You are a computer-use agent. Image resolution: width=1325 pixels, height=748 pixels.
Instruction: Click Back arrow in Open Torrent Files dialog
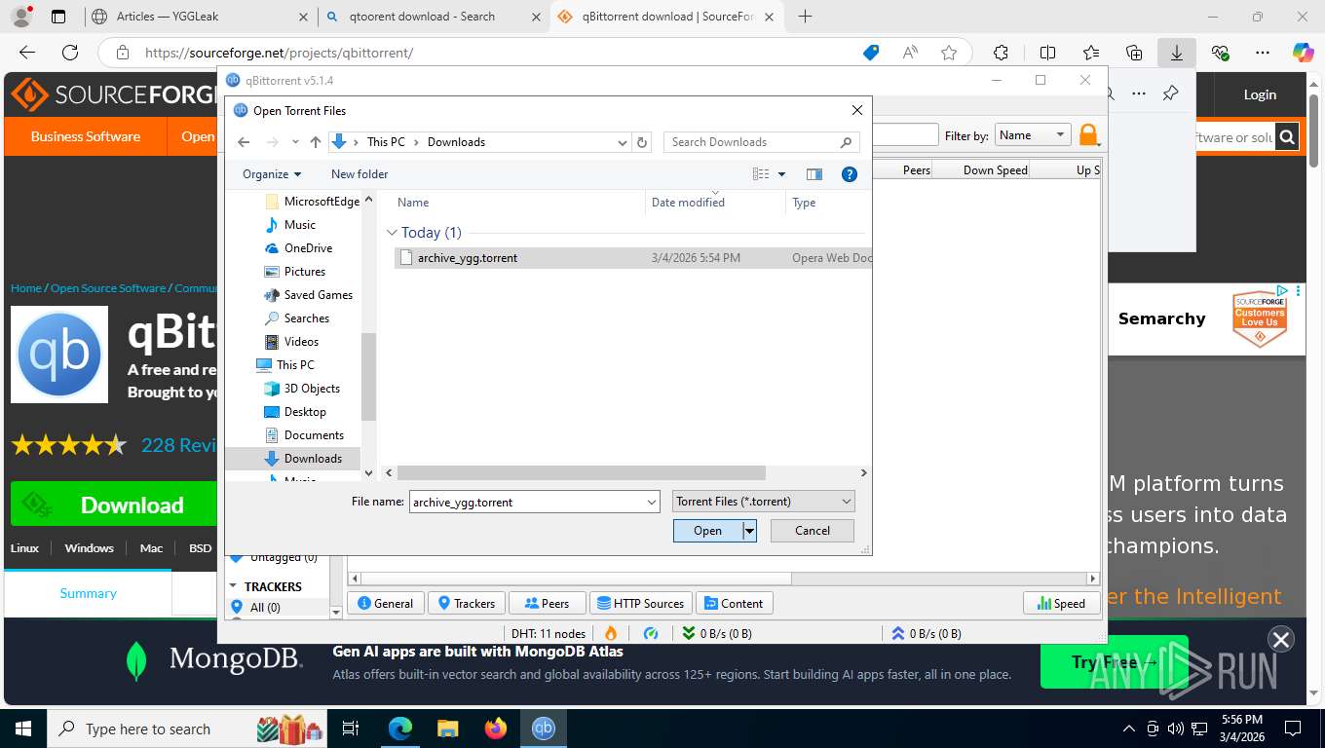(x=244, y=142)
